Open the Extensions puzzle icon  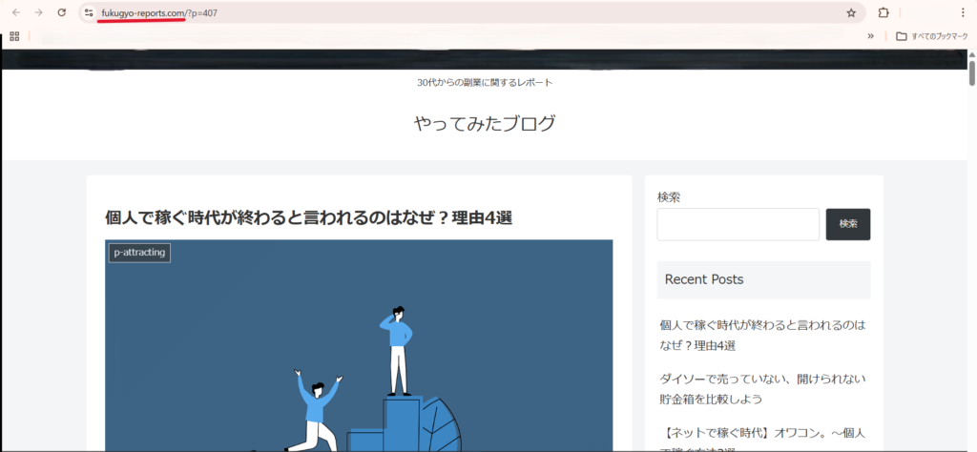coord(883,12)
